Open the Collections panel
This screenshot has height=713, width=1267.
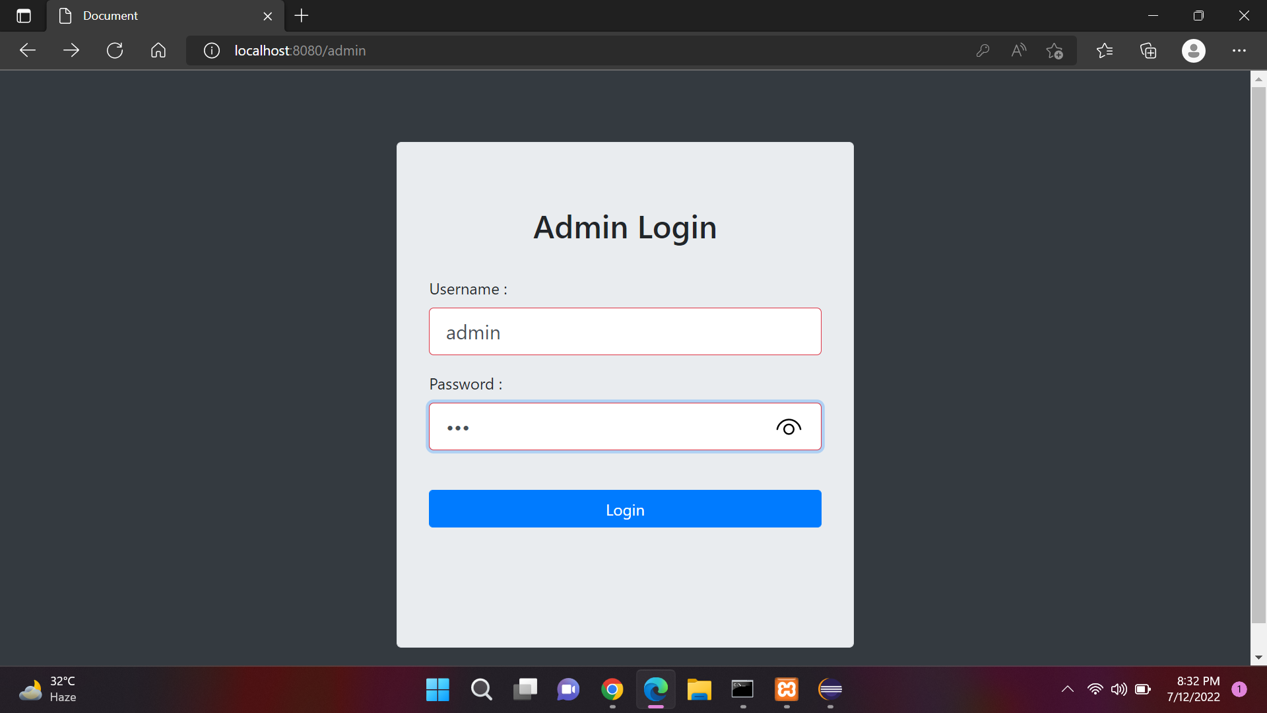point(1148,51)
